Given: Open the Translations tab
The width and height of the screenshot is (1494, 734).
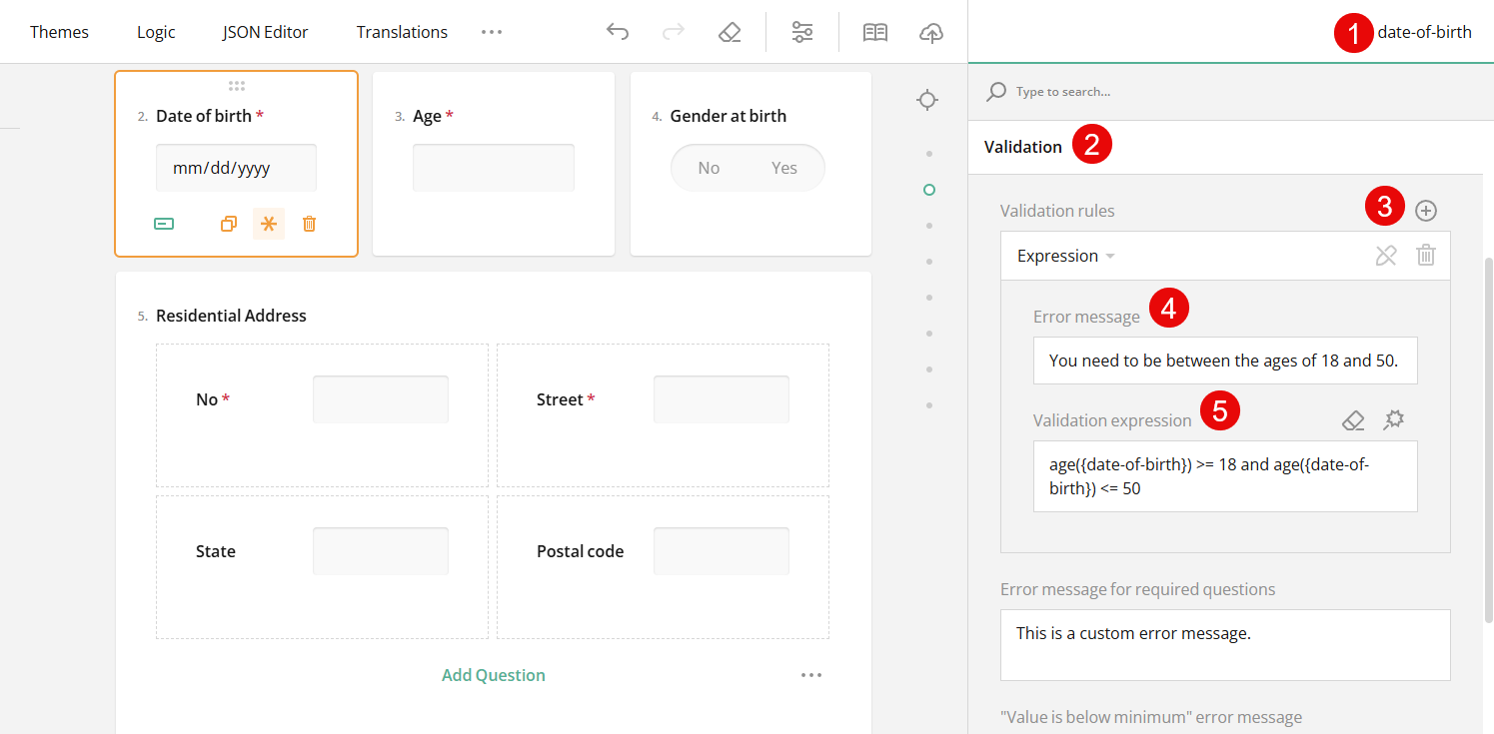Looking at the screenshot, I should click(x=402, y=31).
